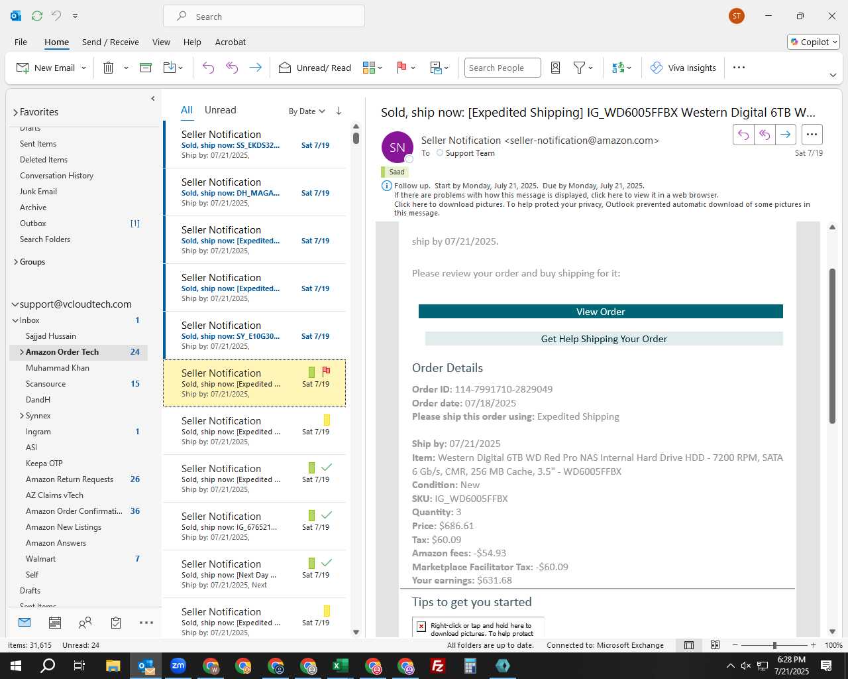Click the Viva Insights button
The width and height of the screenshot is (848, 679).
(x=684, y=68)
